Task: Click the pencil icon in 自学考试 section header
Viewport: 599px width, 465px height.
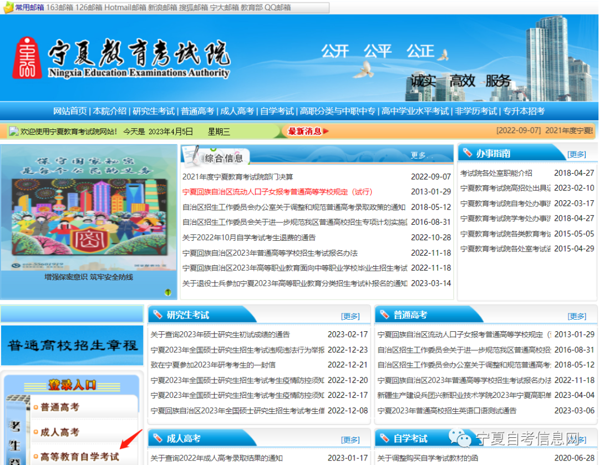Action: 384,438
